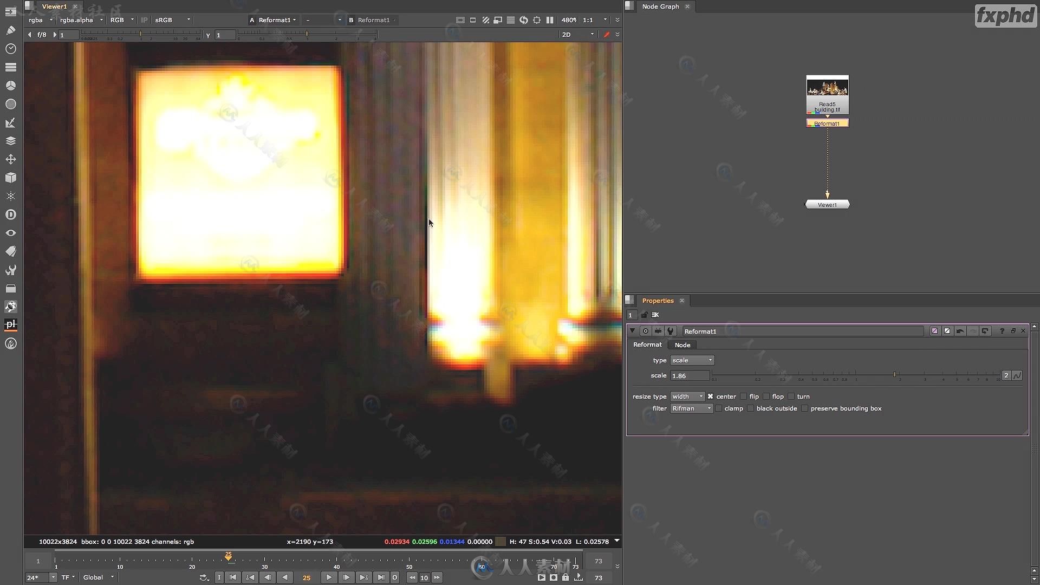1040x585 pixels.
Task: Switch to the Node Graph tab
Action: (x=660, y=6)
